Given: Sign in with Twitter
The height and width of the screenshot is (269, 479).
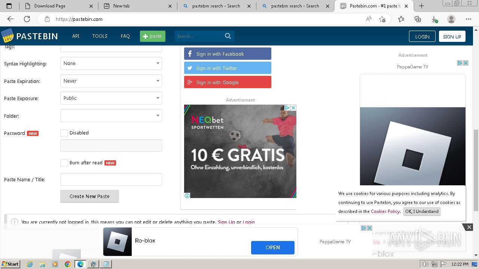Looking at the screenshot, I should click(228, 68).
